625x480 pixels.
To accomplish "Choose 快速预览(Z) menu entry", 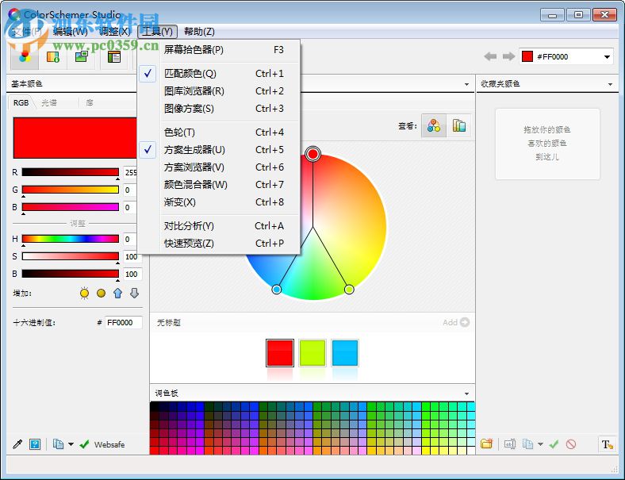I will (218, 244).
